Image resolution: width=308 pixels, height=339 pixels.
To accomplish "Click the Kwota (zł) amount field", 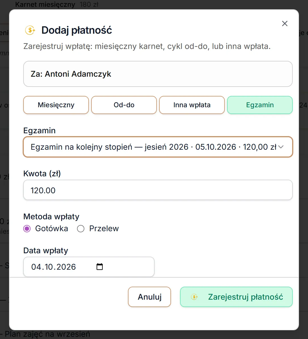I will pos(158,190).
